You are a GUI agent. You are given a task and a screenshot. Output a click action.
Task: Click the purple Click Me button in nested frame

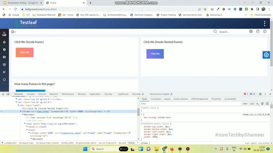[x=155, y=54]
